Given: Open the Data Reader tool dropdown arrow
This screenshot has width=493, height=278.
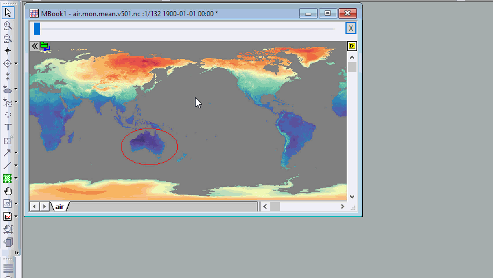Looking at the screenshot, I should coord(16,64).
